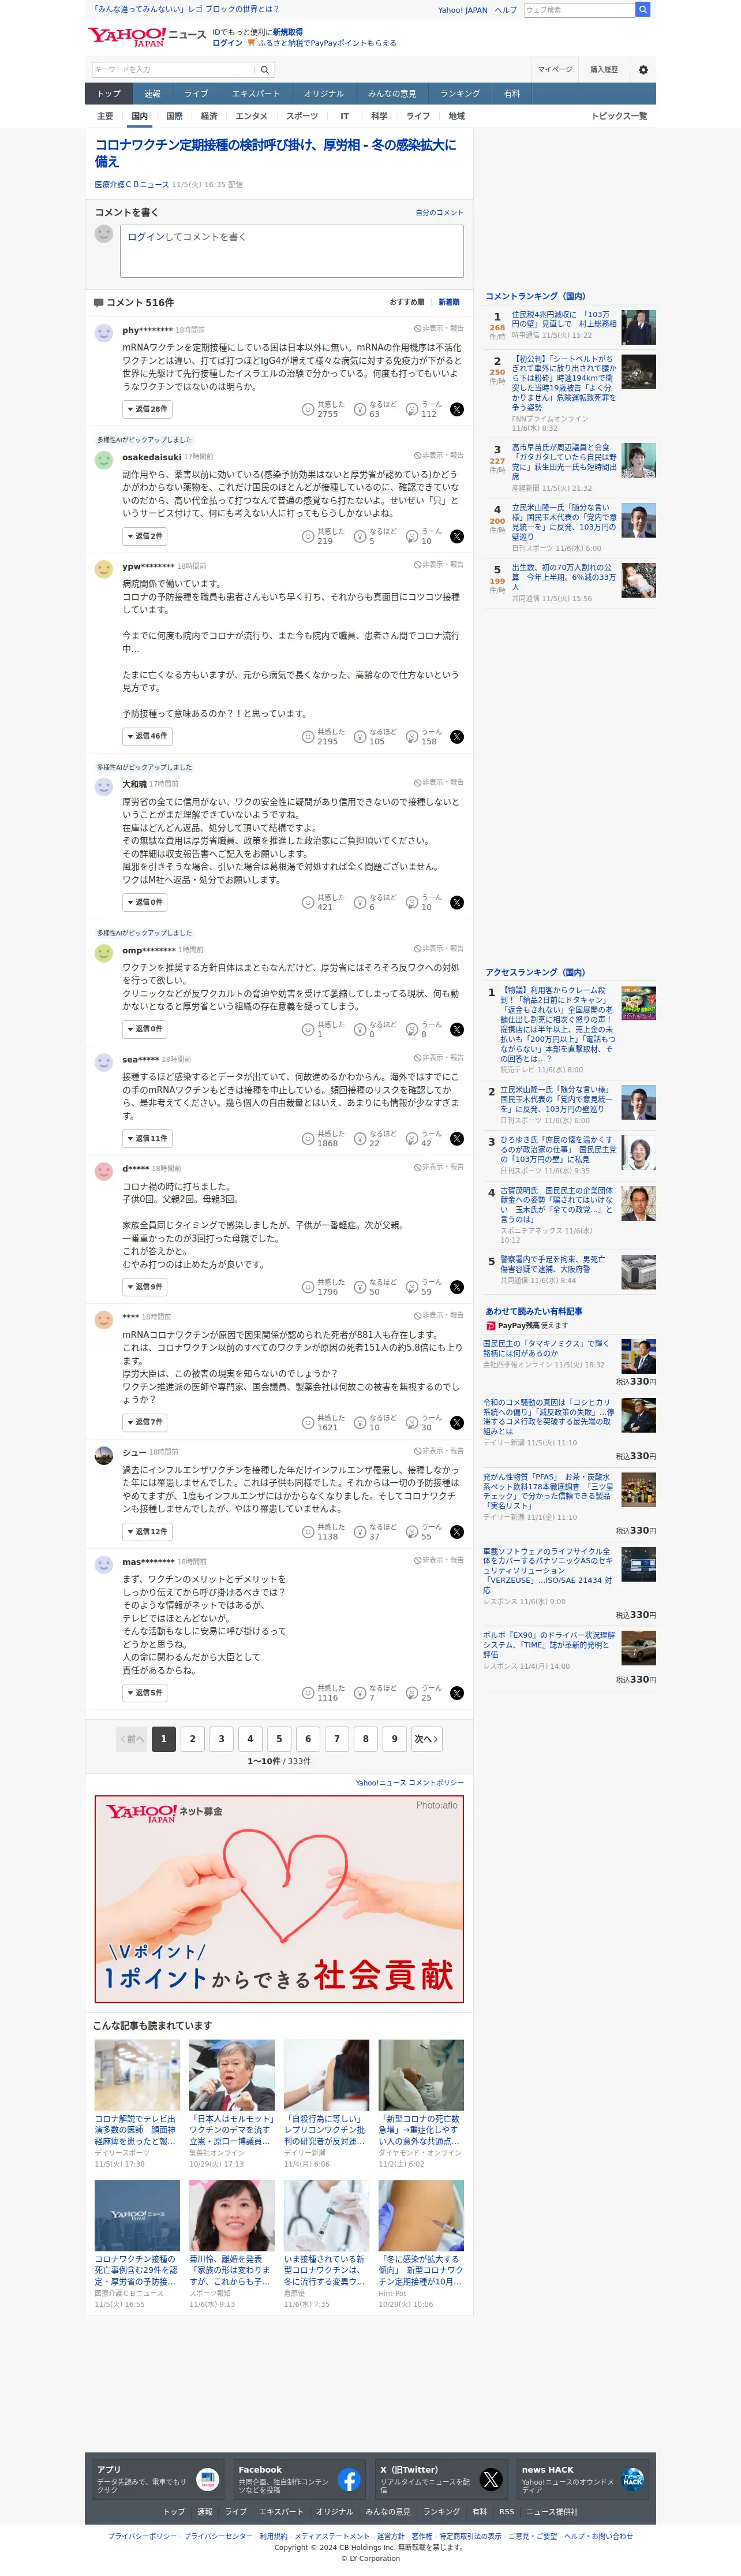The height and width of the screenshot is (2576, 741).
Task: Open the Yahoo app icon in footer
Action: [x=207, y=2479]
